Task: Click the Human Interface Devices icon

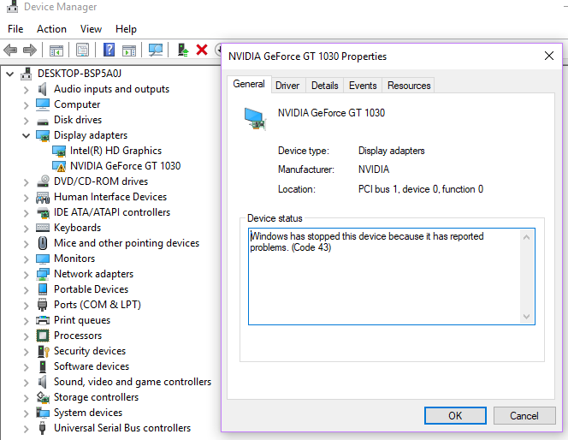Action: (43, 197)
